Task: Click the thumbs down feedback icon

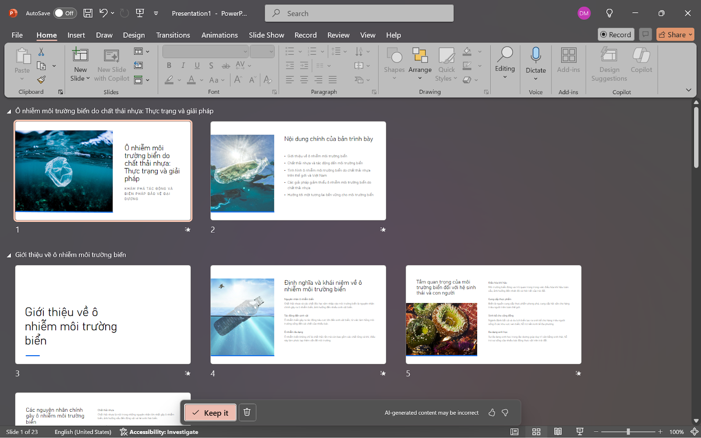Action: (505, 413)
